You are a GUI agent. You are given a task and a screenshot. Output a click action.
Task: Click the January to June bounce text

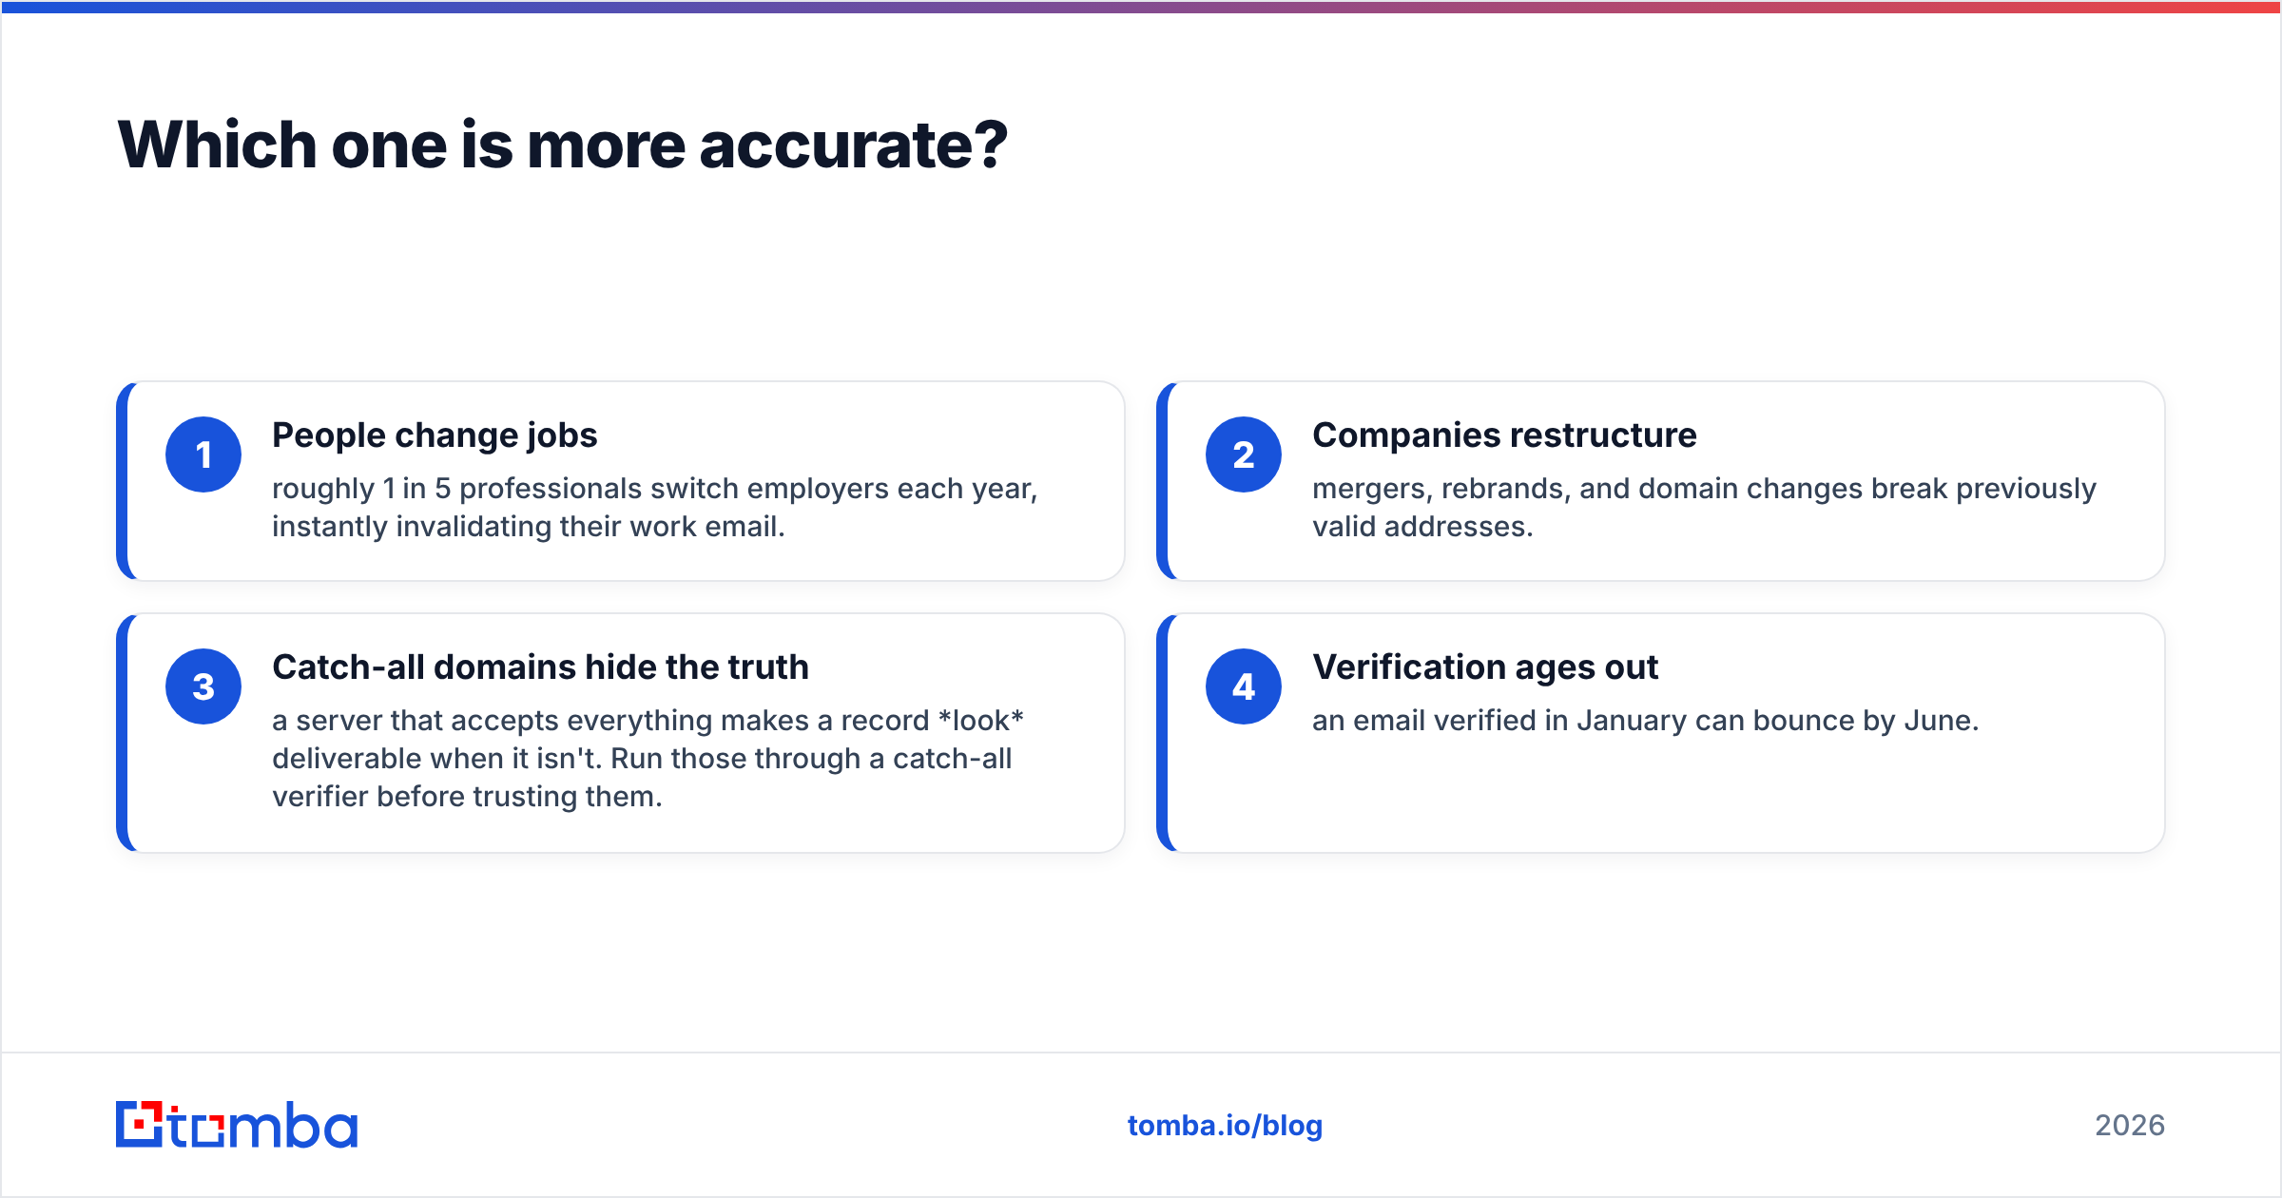click(x=1645, y=720)
